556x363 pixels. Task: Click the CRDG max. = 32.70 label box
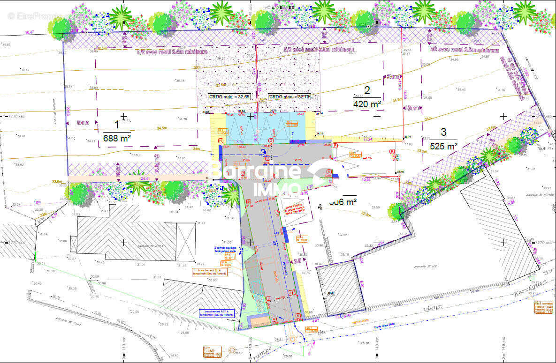[x=289, y=97]
